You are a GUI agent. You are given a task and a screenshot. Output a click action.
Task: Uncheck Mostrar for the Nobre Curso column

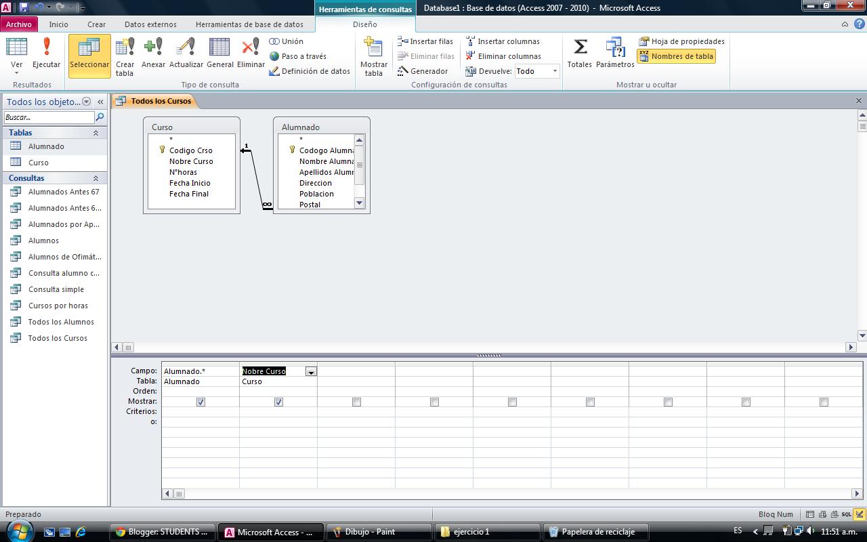coord(278,402)
